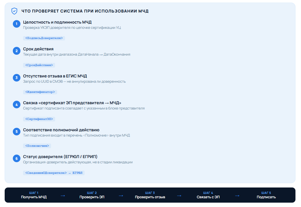Click the heading Целостность и подлинность МЧД
The height and width of the screenshot is (207, 301).
(x=57, y=22)
